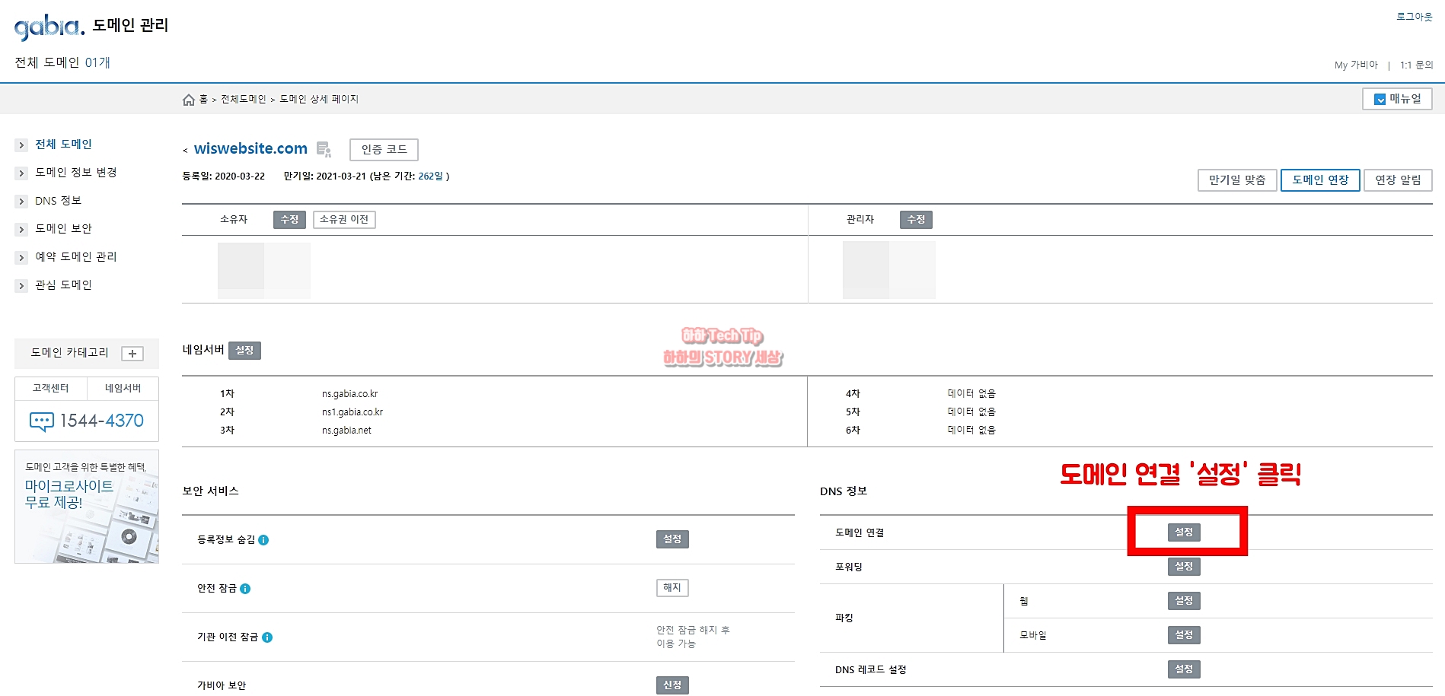Click the 로그아웃 link
Image resolution: width=1445 pixels, height=696 pixels.
1414,17
